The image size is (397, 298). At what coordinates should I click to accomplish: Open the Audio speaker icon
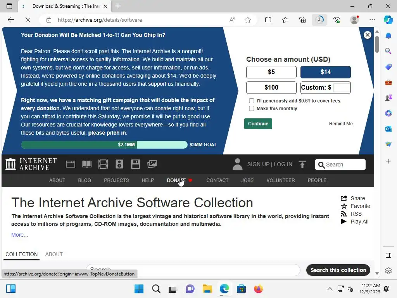click(x=119, y=164)
